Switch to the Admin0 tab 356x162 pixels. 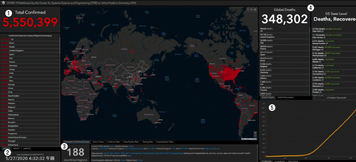[6, 148]
